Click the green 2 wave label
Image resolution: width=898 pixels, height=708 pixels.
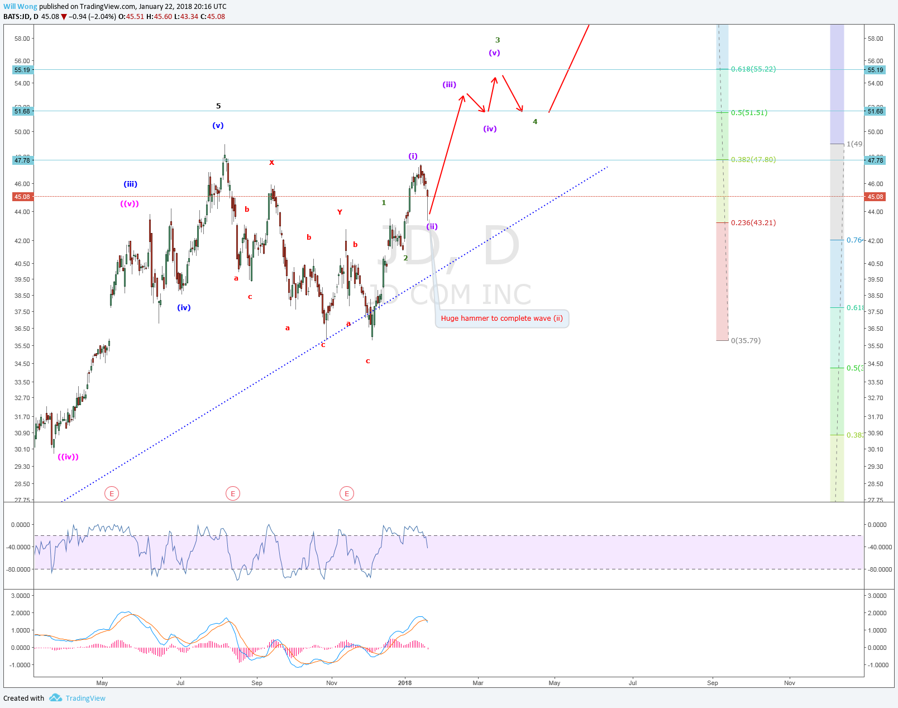405,258
